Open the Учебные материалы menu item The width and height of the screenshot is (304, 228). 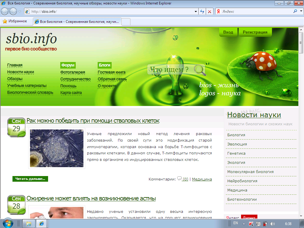tap(27, 85)
